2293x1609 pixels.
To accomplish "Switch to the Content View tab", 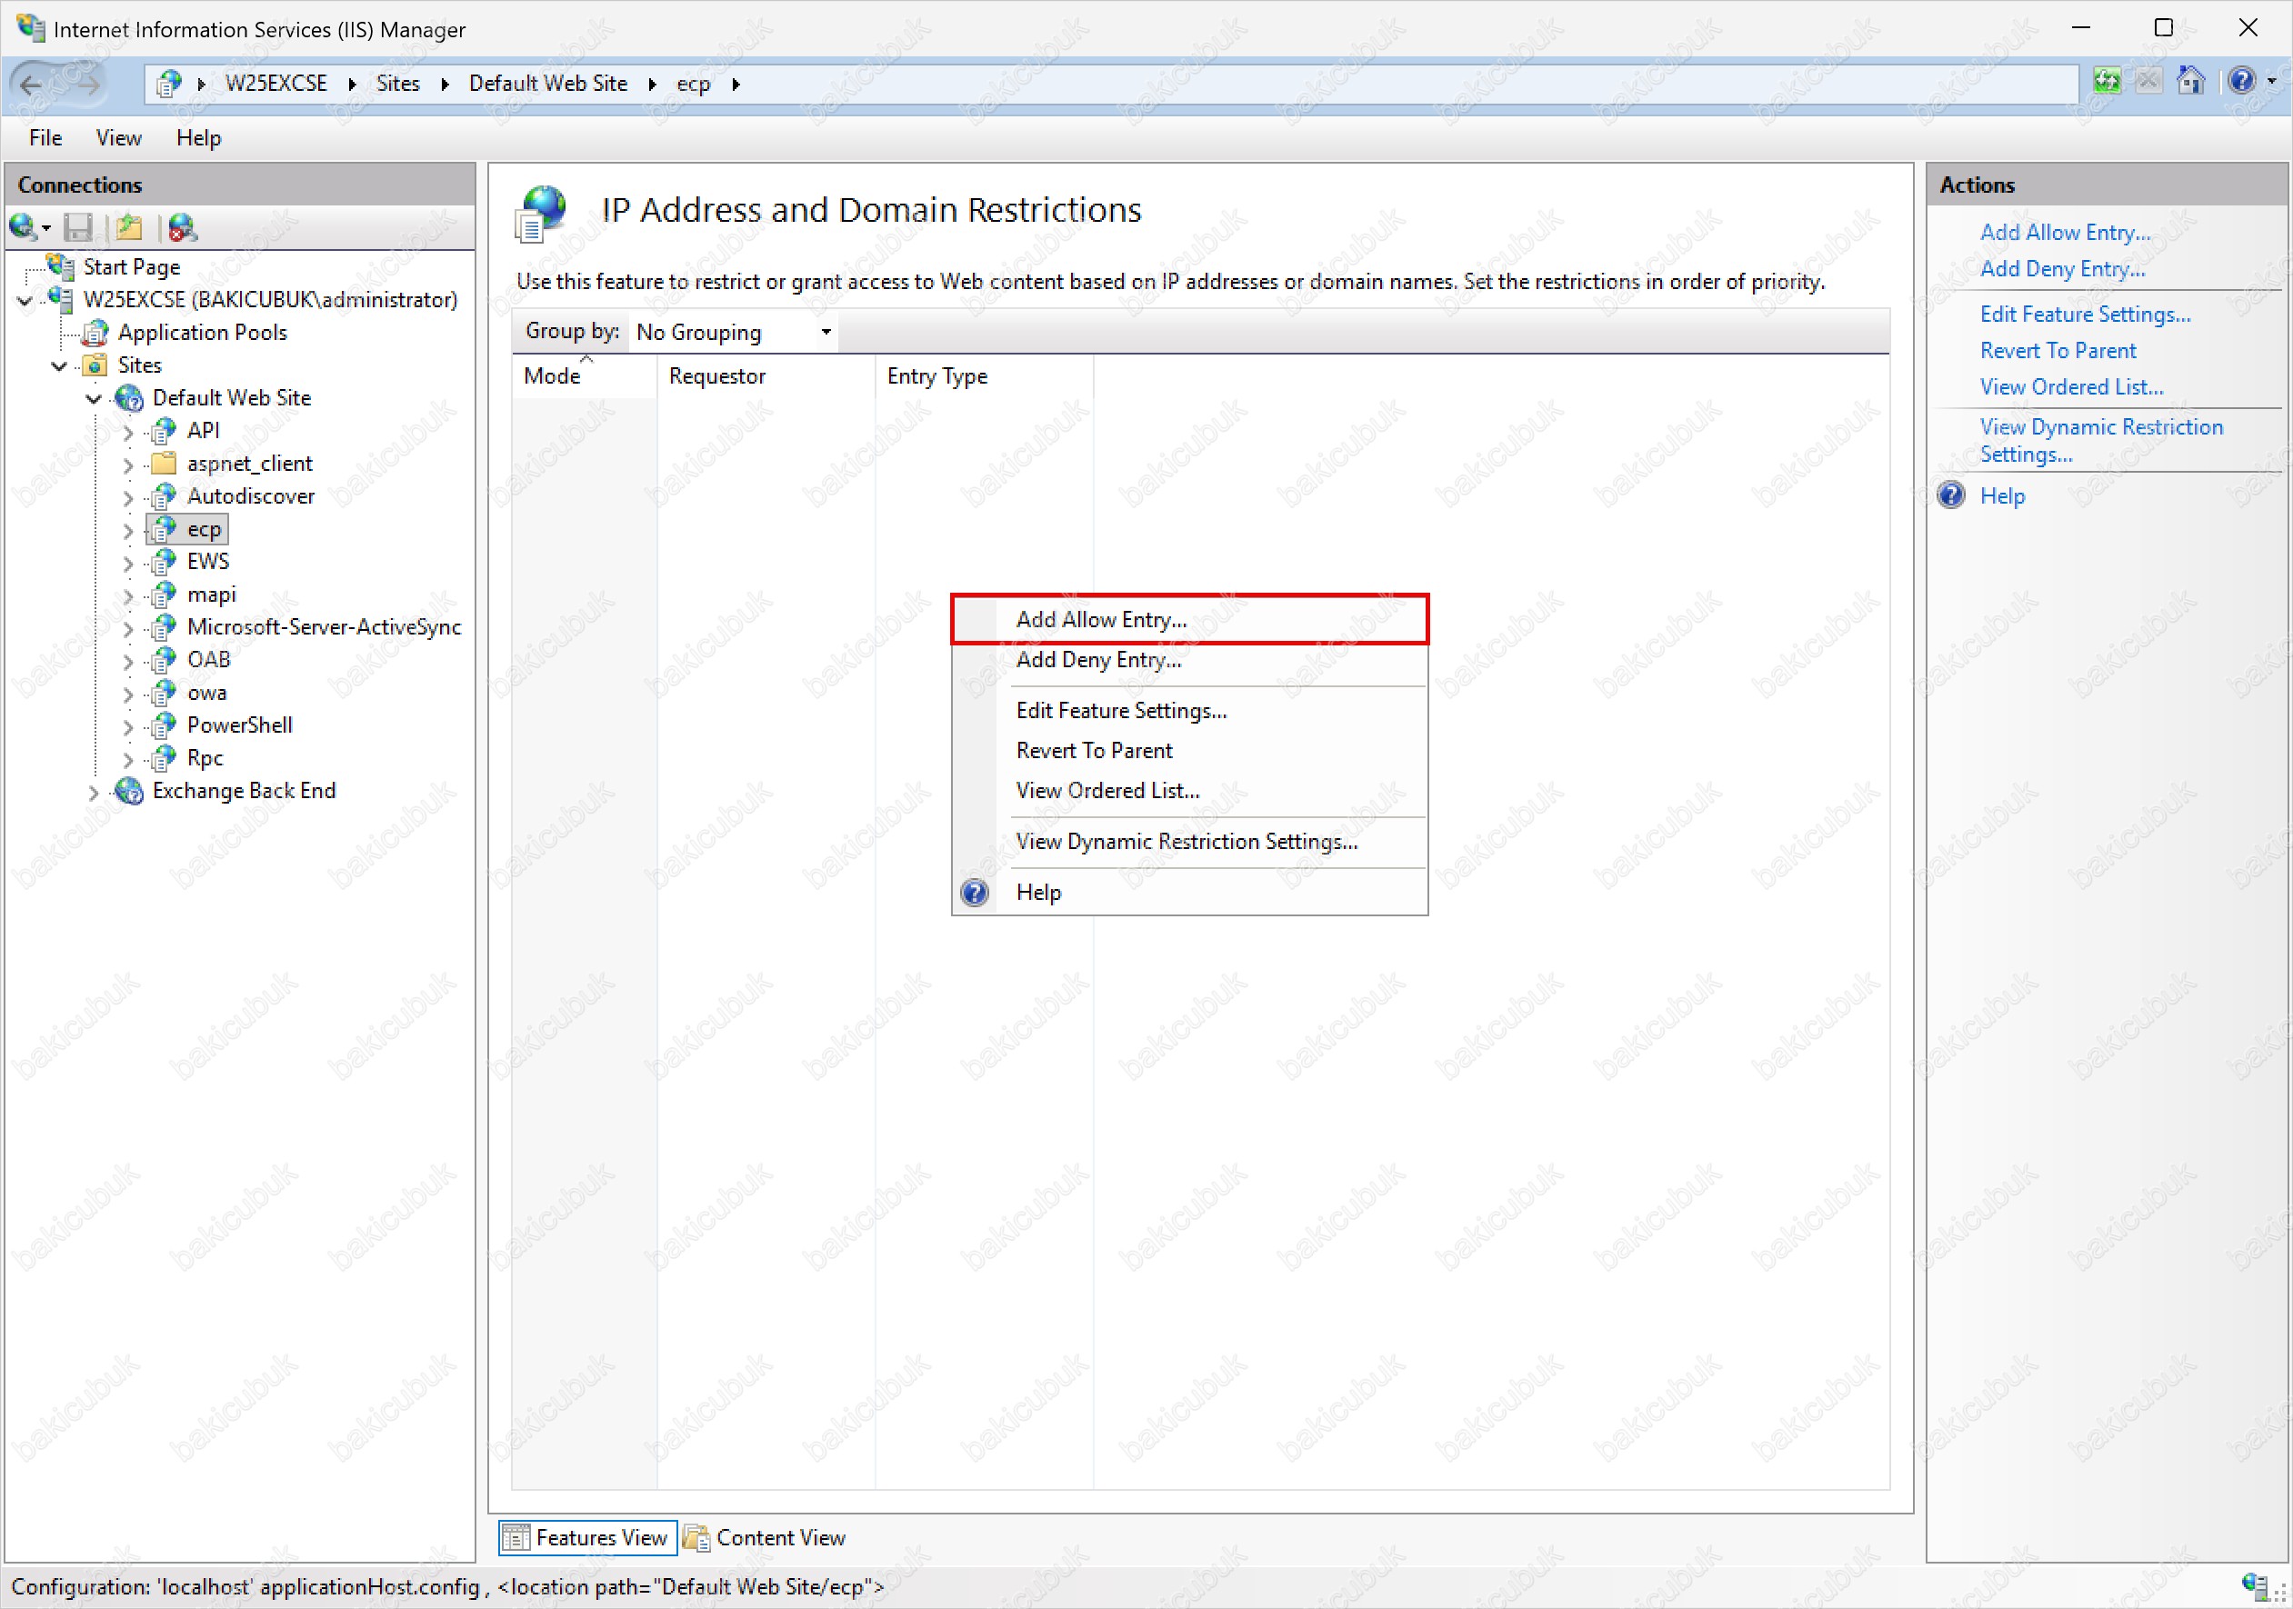I will [x=766, y=1537].
